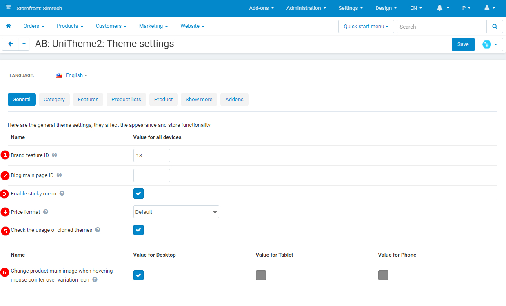Toggle Enable sticky menu checkbox
Screen dimensions: 506x306
click(138, 194)
